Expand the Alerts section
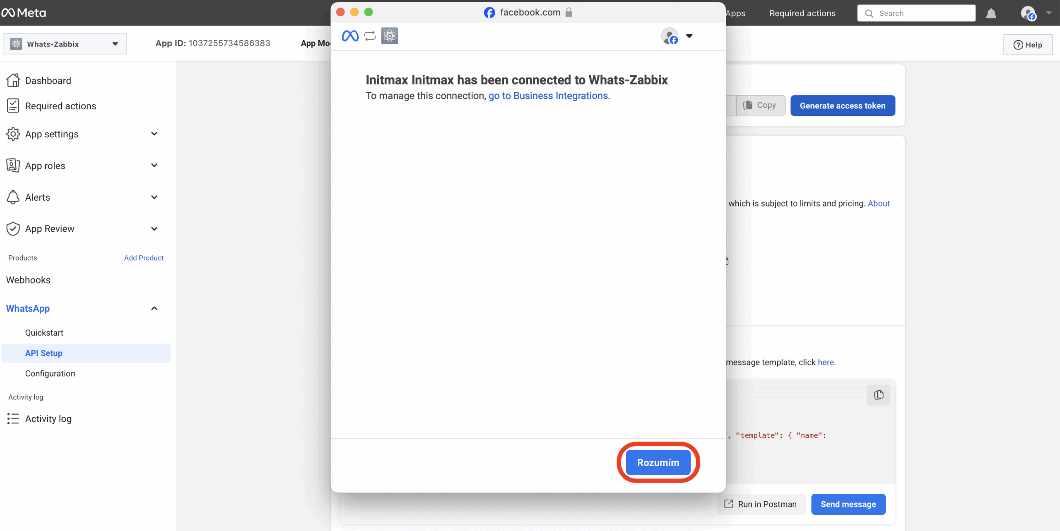1060x531 pixels. click(154, 197)
